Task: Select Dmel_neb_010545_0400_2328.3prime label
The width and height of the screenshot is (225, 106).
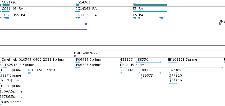Action: (33, 60)
